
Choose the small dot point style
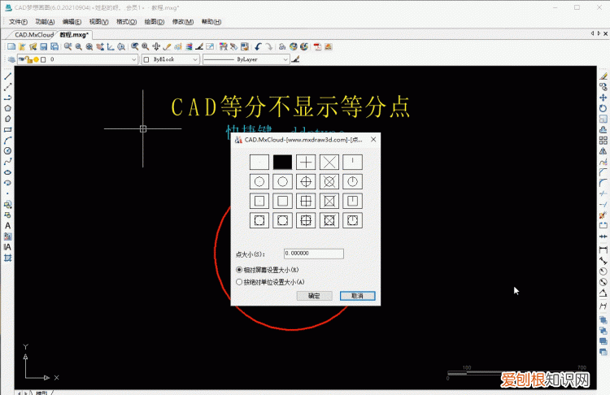259,162
